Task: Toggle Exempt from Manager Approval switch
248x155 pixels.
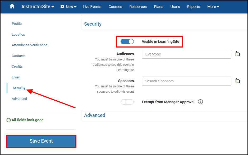Action: click(127, 102)
